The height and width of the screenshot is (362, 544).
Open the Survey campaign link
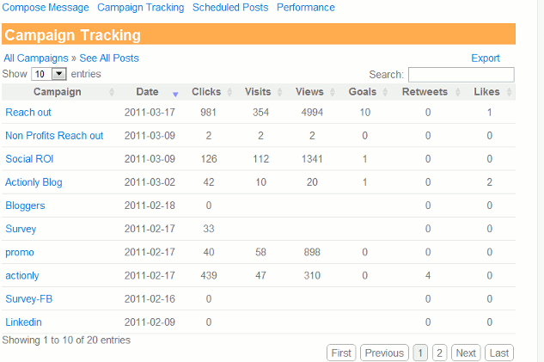(21, 229)
